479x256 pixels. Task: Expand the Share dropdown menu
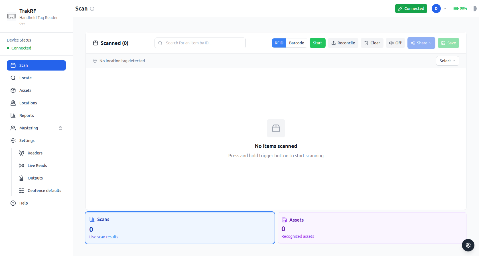[421, 43]
